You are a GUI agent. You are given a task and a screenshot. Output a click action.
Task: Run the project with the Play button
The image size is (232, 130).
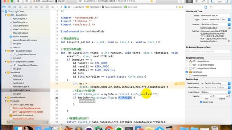coord(18,1)
